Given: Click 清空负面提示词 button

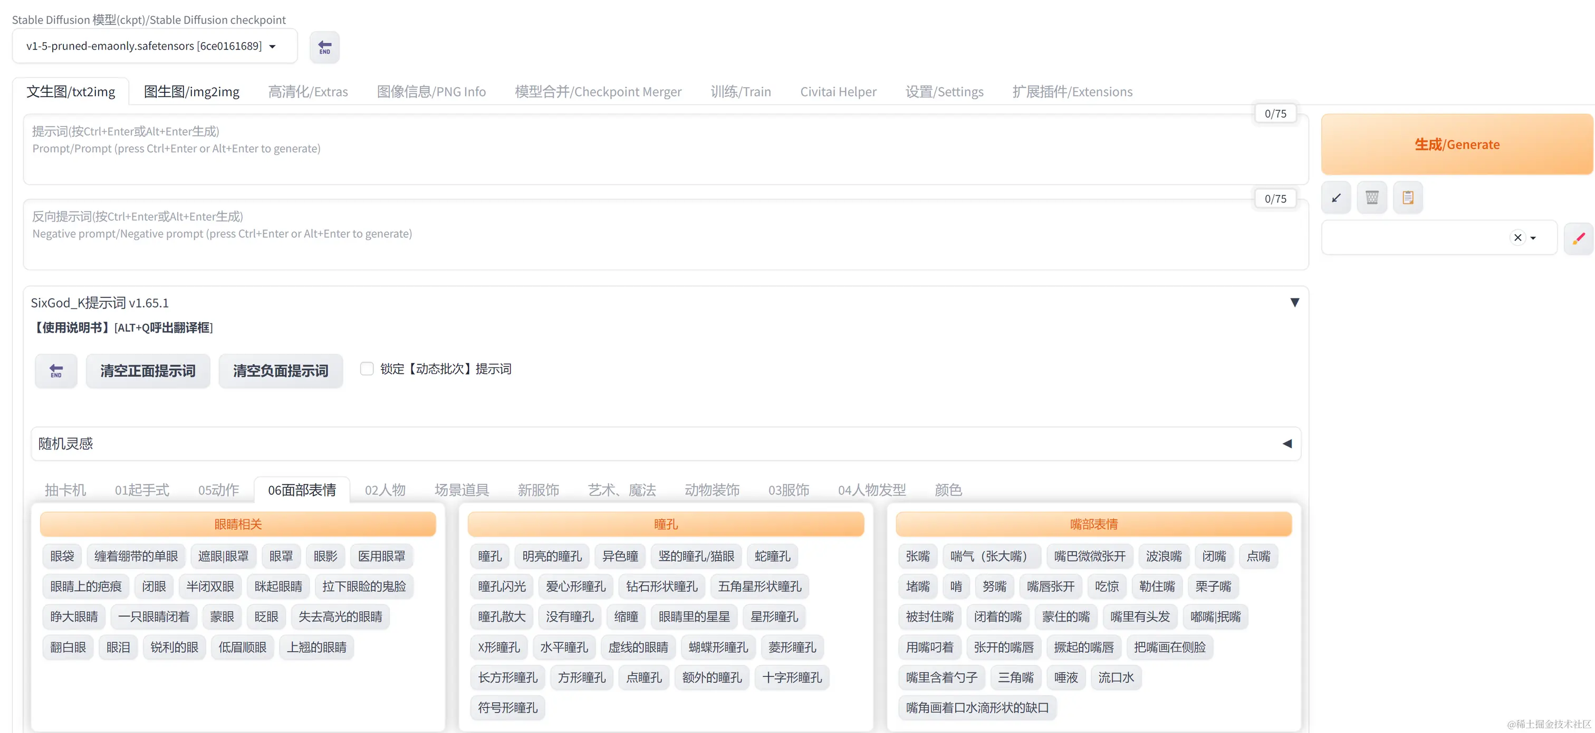Looking at the screenshot, I should [281, 371].
